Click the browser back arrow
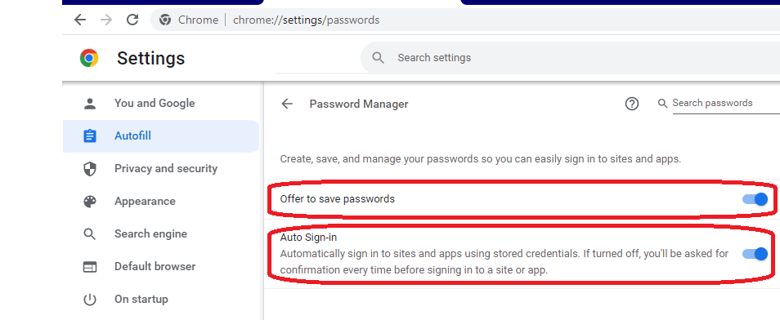Image resolution: width=780 pixels, height=320 pixels. (80, 20)
